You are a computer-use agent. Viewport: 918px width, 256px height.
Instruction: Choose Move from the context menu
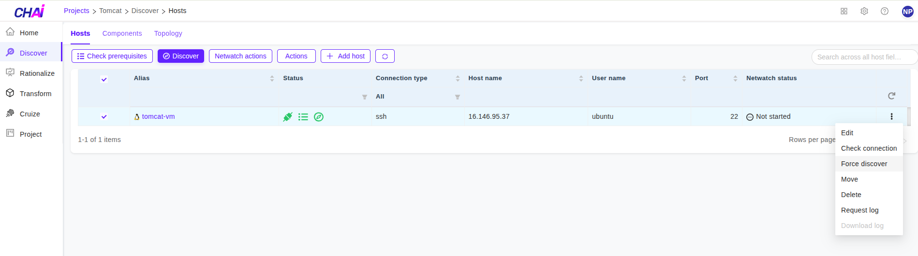[869, 179]
